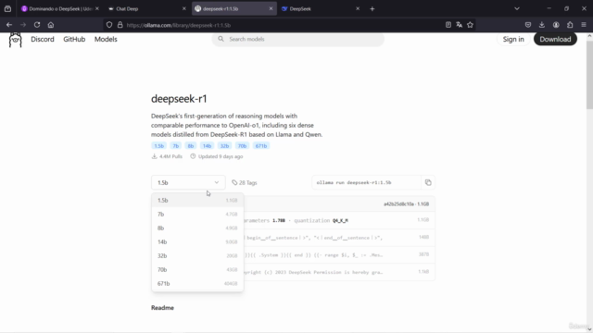
Task: Click the Firefox View icon
Action: (x=7, y=8)
